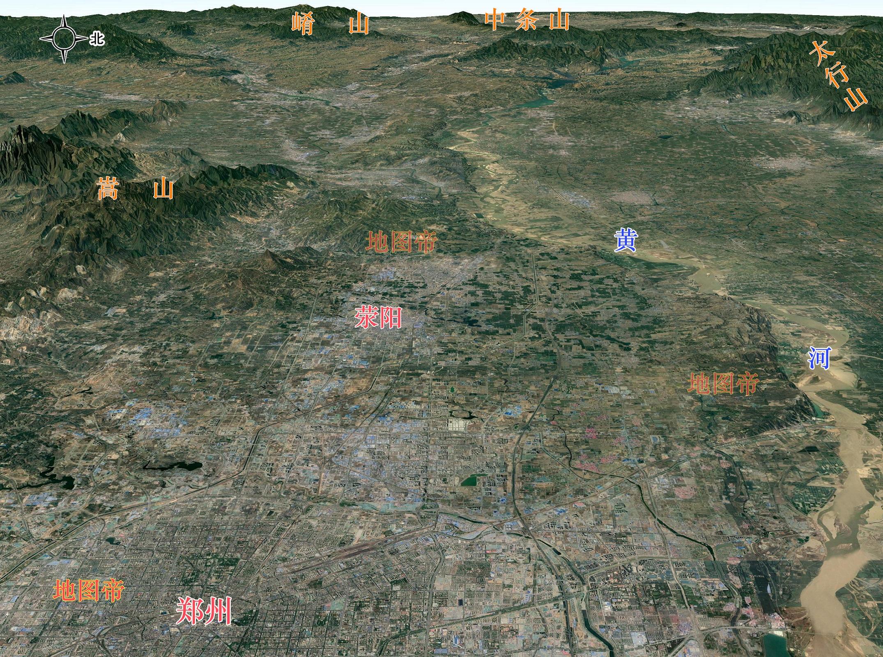The image size is (883, 657).
Task: Select the 中条山 mountain label
Action: (x=527, y=21)
